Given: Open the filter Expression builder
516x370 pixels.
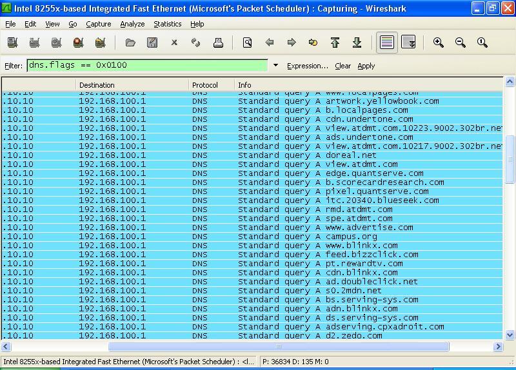Looking at the screenshot, I should 308,66.
